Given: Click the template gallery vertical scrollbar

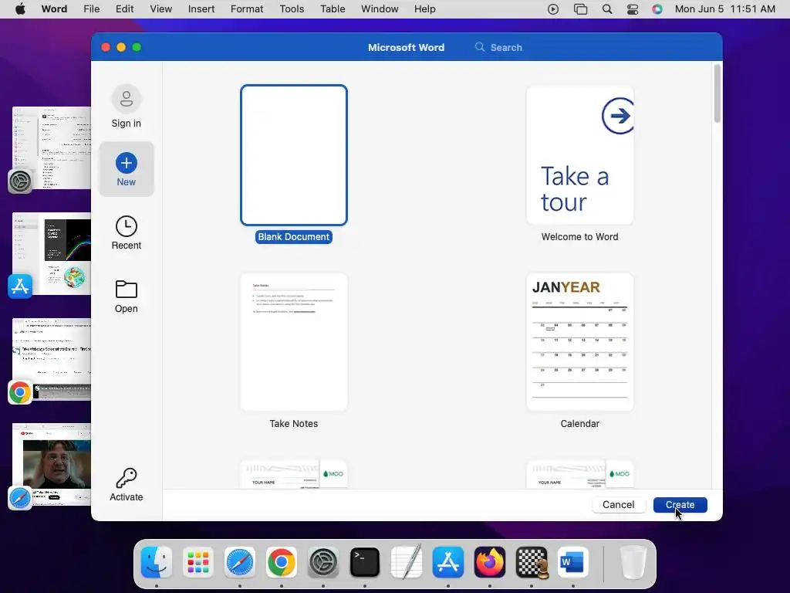Looking at the screenshot, I should (x=717, y=93).
